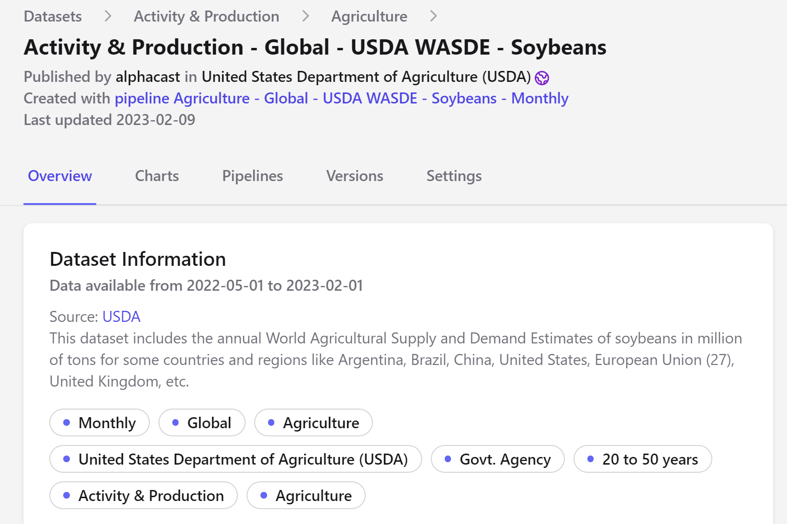Screen dimensions: 787x524
Task: Switch to the Charts tab
Action: click(x=157, y=176)
